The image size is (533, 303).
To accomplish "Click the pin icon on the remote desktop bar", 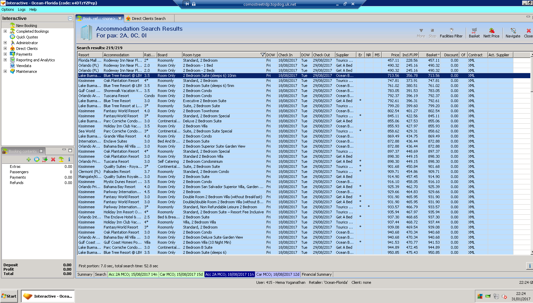I will click(x=187, y=4).
